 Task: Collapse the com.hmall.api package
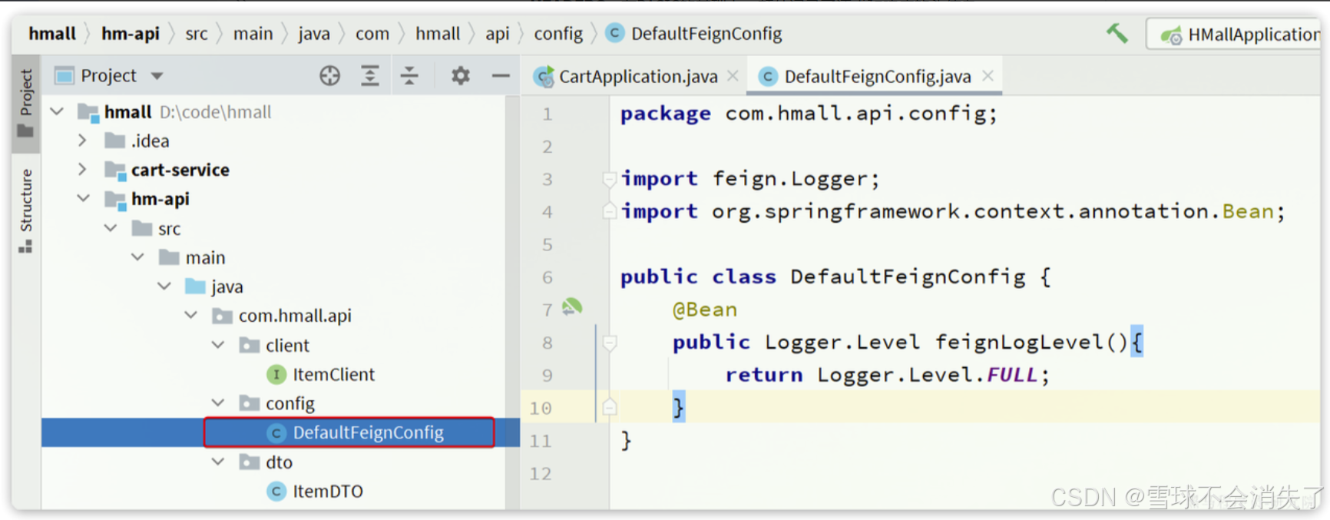(191, 315)
